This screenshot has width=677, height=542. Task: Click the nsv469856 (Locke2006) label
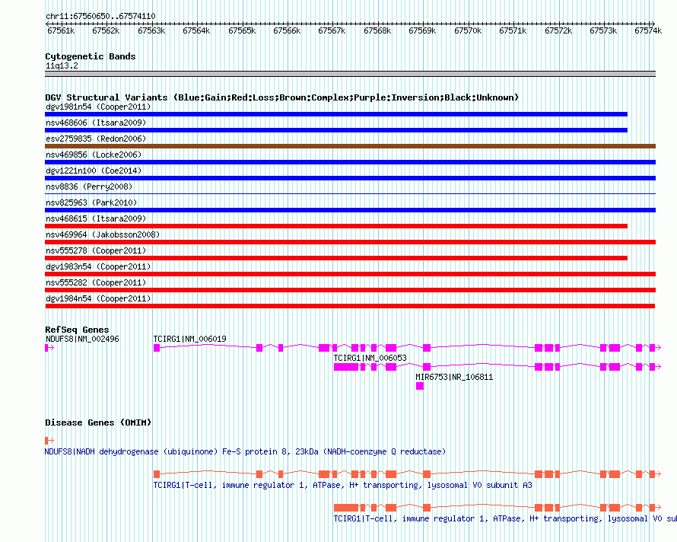pyautogui.click(x=94, y=155)
